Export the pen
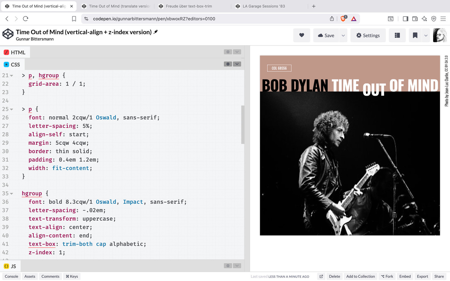 422,276
